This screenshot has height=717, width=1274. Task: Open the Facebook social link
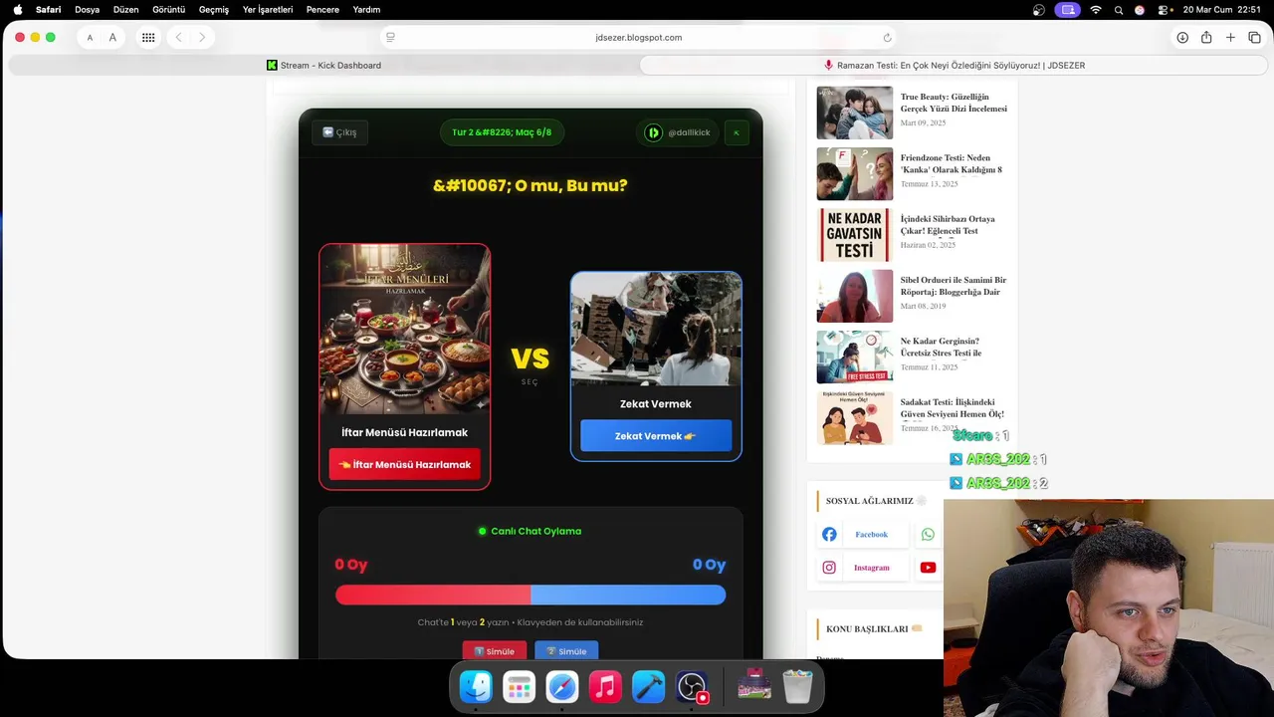863,535
